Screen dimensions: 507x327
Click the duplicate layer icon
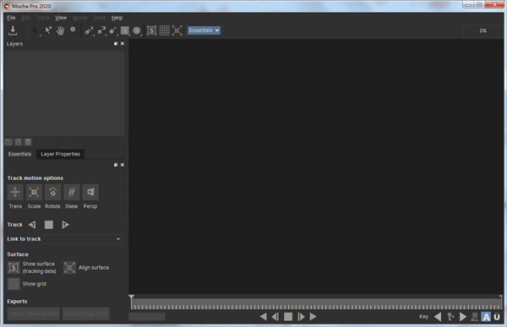(19, 142)
